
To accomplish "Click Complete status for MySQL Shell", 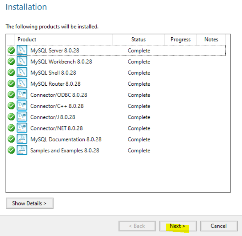I will [x=139, y=73].
